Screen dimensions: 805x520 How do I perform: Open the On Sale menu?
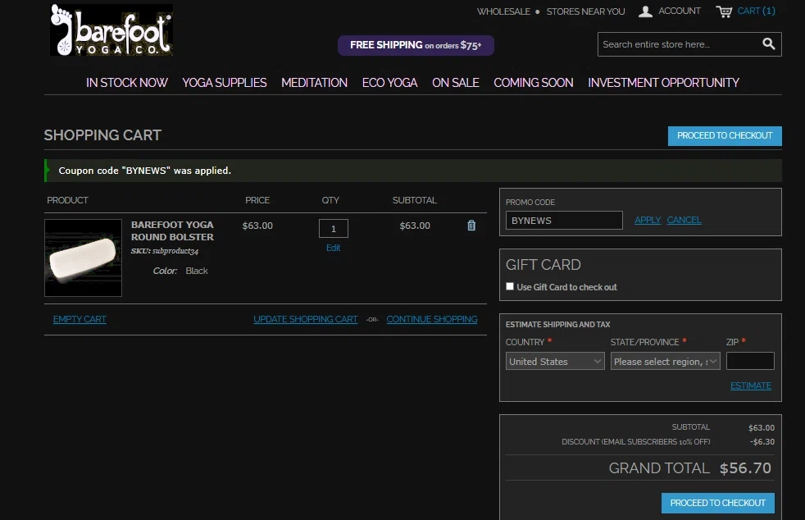(456, 83)
